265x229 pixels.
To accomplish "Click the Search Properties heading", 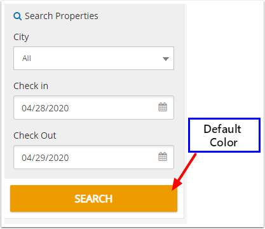I will 62,16.
